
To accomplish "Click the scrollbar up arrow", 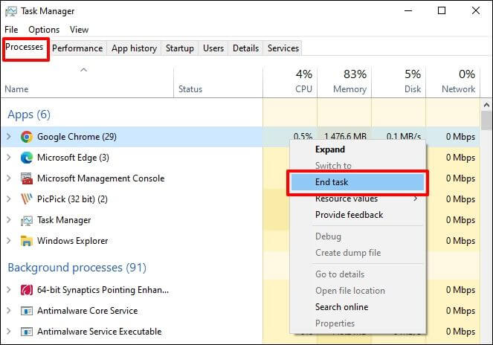I will click(x=486, y=105).
